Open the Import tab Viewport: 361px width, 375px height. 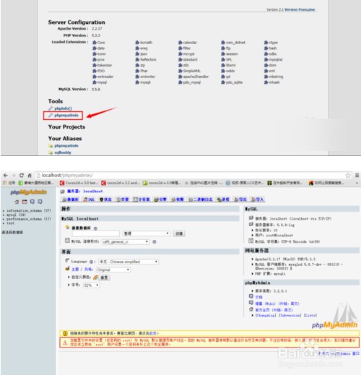click(258, 199)
